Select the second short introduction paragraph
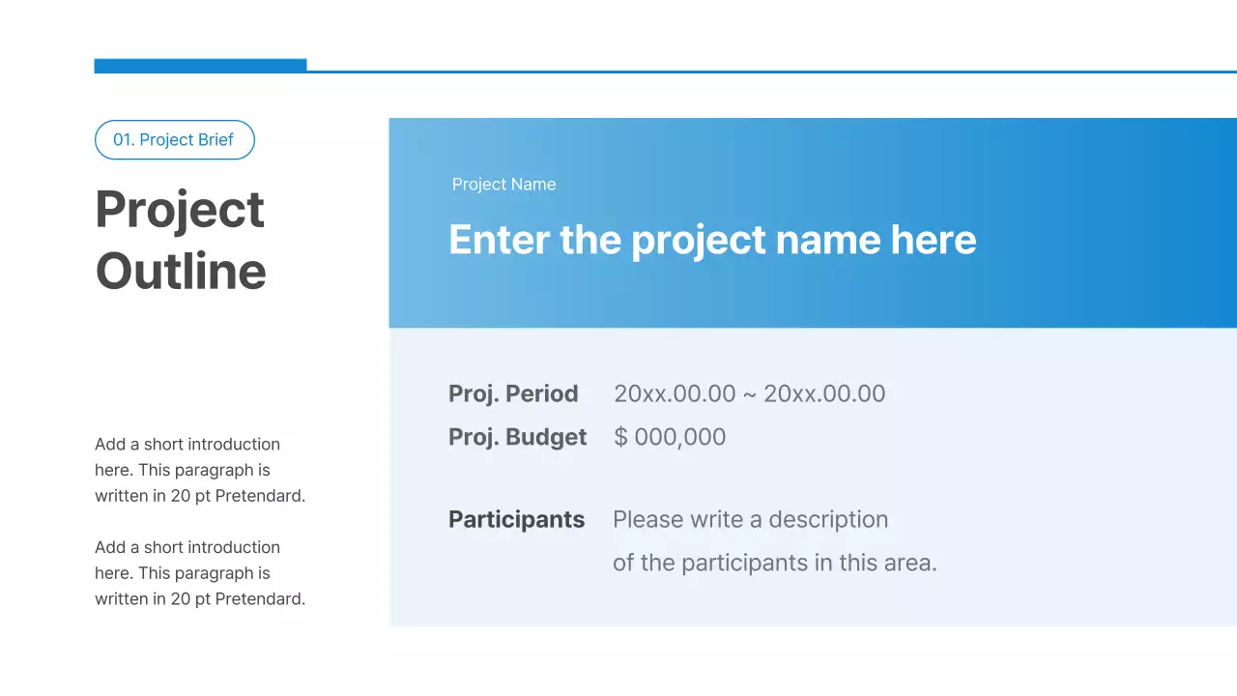The width and height of the screenshot is (1237, 696). point(200,573)
